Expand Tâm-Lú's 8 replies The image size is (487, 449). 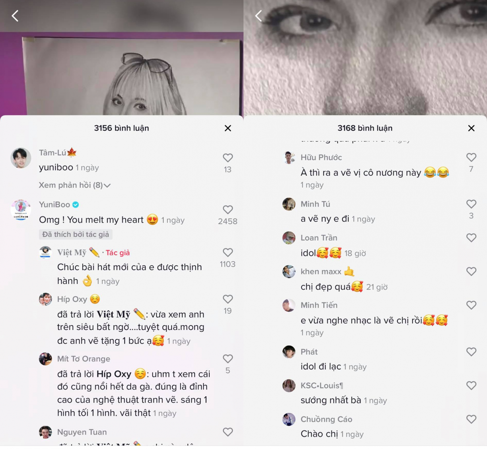75,185
